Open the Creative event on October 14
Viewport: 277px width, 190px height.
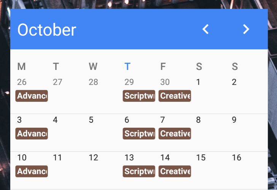click(x=175, y=171)
